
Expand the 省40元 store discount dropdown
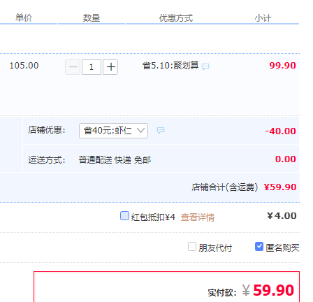[x=113, y=131]
